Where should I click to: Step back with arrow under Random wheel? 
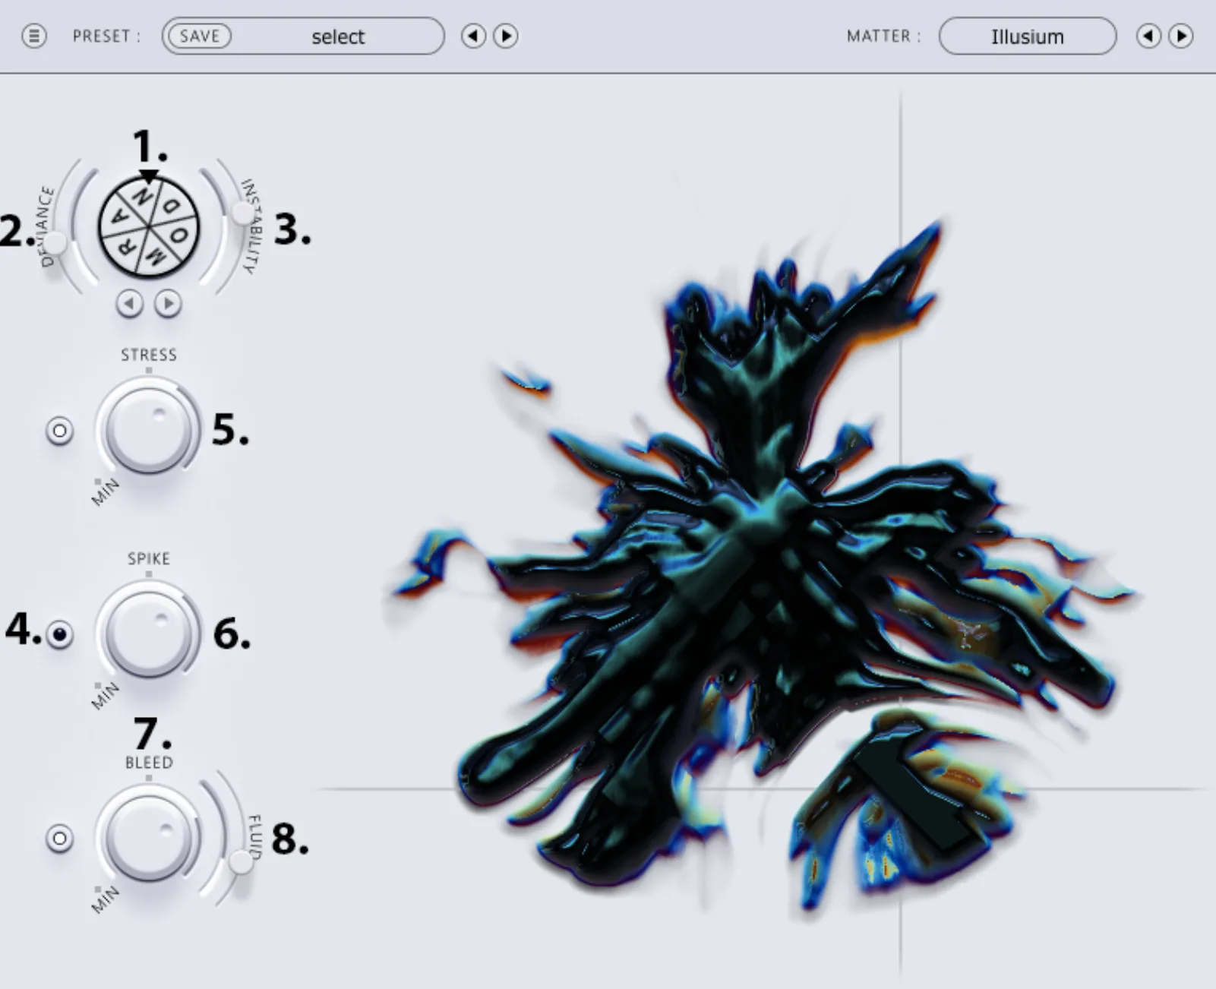point(130,304)
